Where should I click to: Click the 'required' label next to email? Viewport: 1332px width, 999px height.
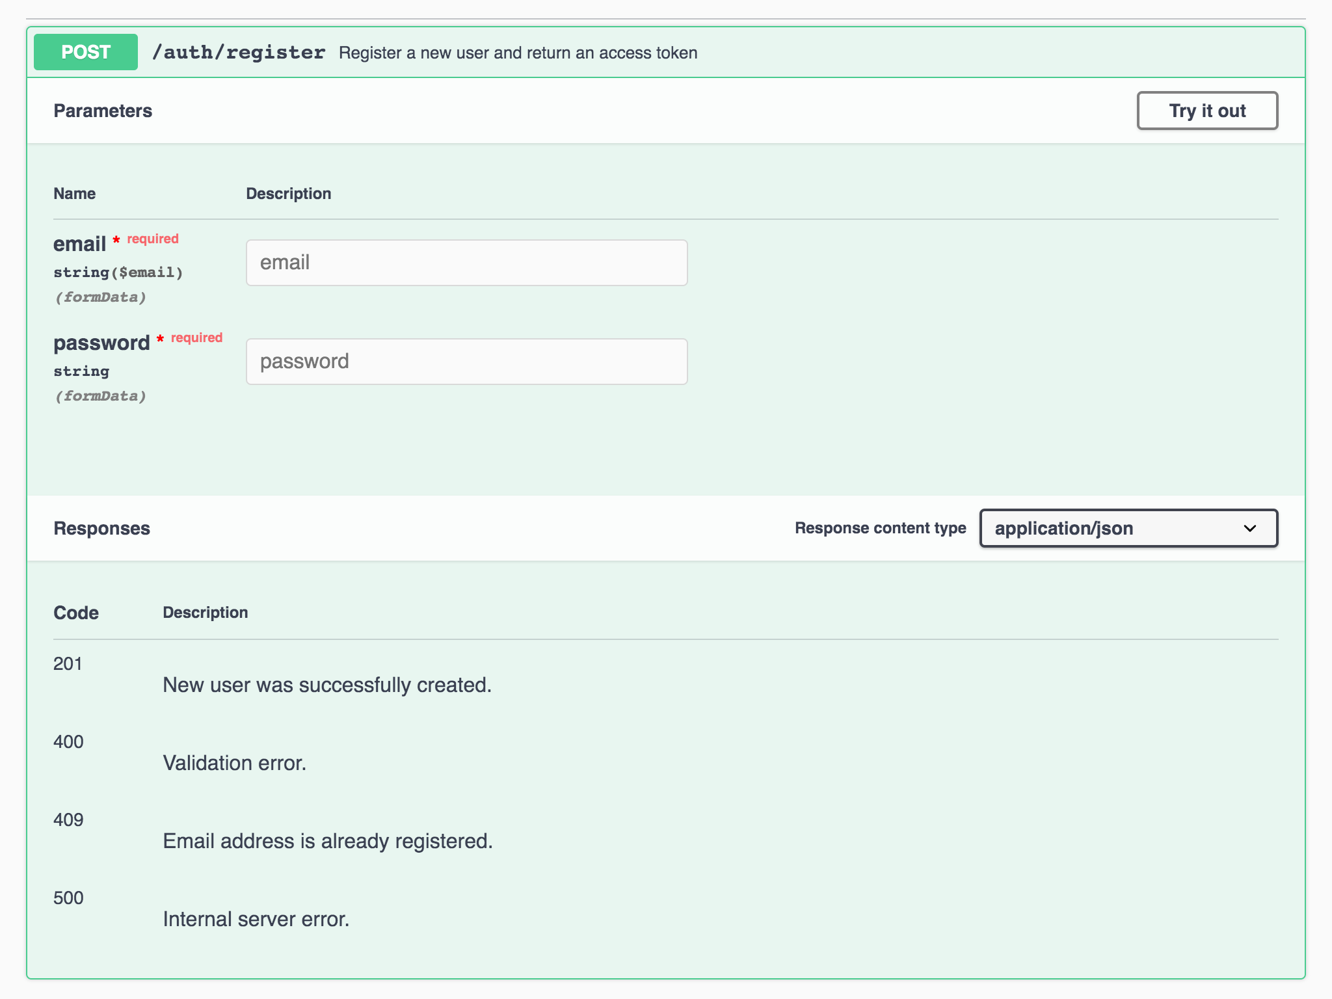152,239
